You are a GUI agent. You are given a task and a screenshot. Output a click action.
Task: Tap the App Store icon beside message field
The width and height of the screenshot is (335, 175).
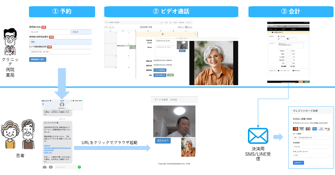[50, 167]
